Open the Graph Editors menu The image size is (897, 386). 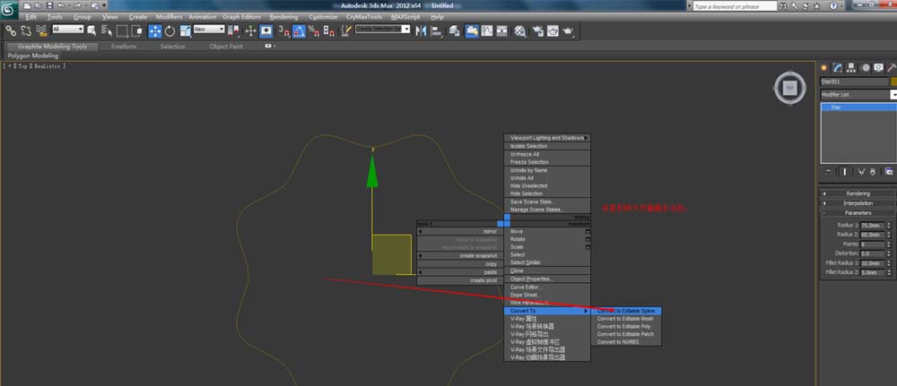241,17
